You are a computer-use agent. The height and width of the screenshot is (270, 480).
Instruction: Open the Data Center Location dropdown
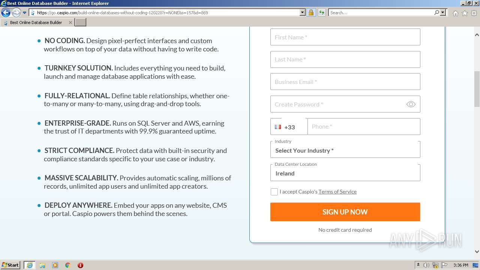click(345, 172)
